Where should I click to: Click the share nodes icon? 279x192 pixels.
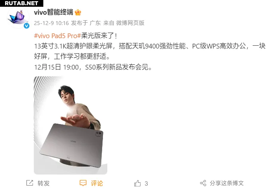click(x=203, y=183)
